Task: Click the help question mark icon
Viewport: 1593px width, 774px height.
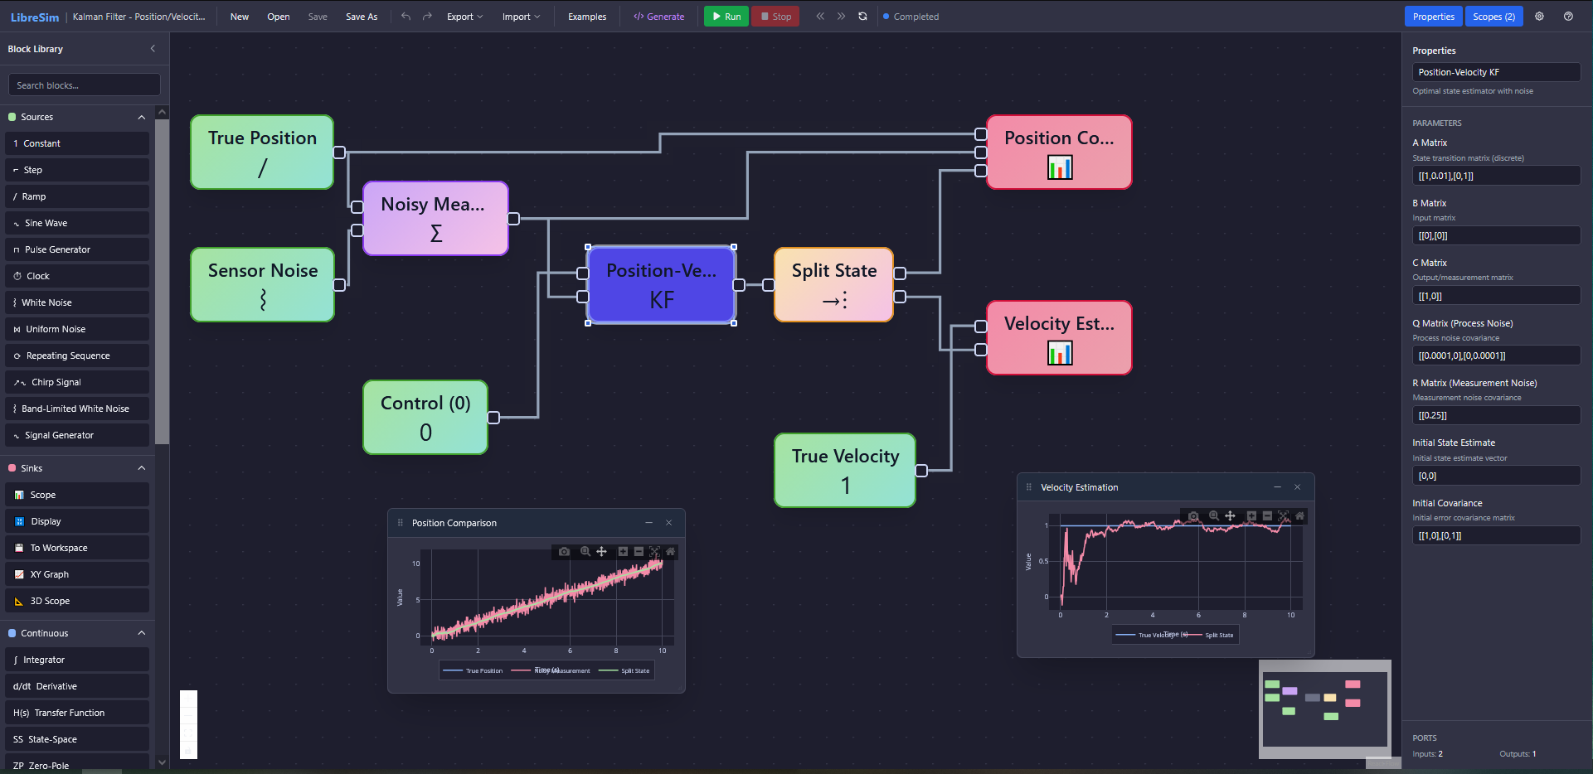Action: 1568,17
